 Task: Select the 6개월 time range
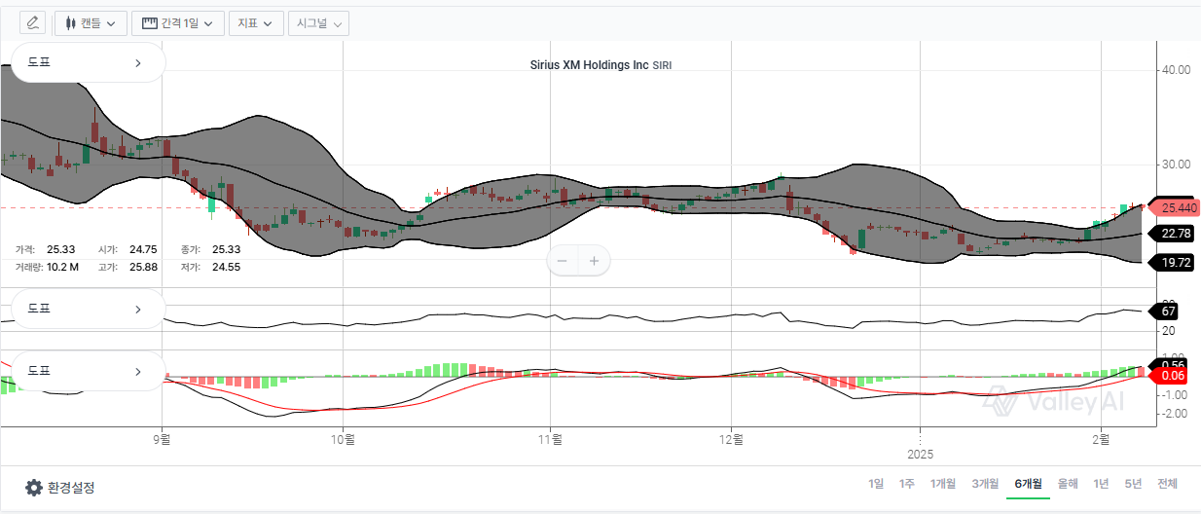click(x=1028, y=484)
